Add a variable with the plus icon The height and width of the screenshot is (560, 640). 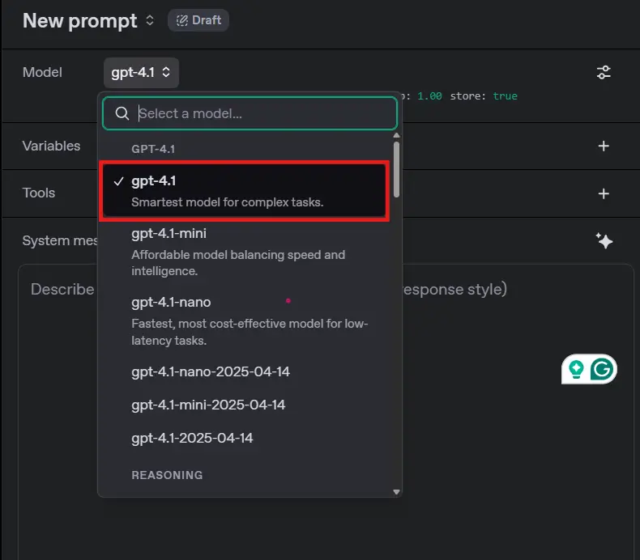[x=604, y=146]
